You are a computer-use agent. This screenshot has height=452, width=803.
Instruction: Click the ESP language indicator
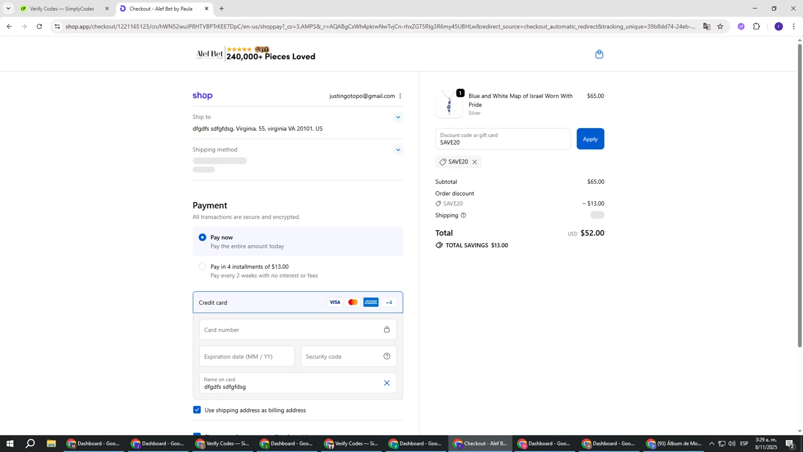744,443
